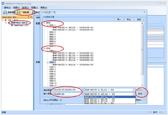
Task: Select the NDAM-3402 child module icon
Action: coord(12,25)
